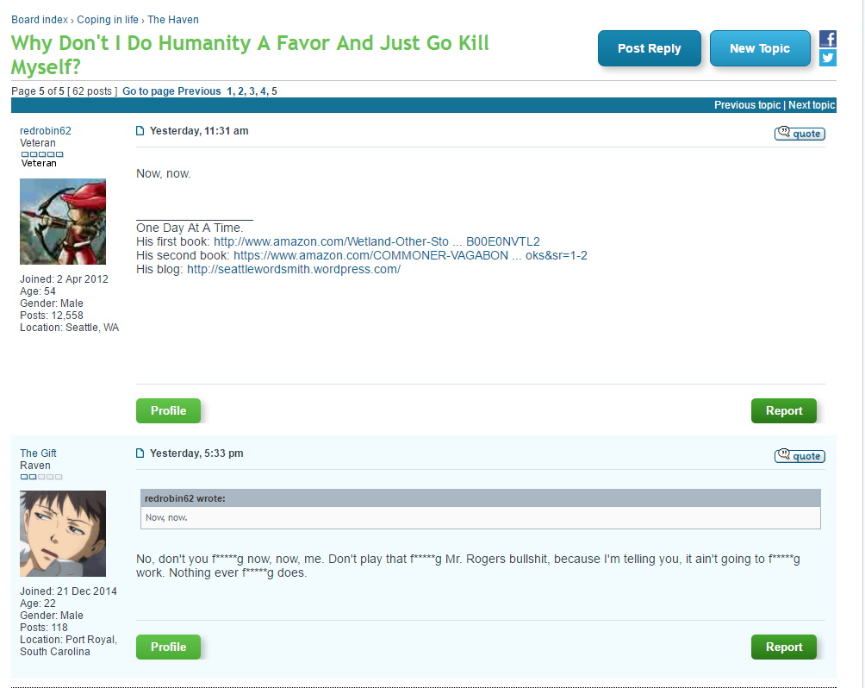The height and width of the screenshot is (688, 865).
Task: Navigate to The Haven forum
Action: tap(172, 20)
